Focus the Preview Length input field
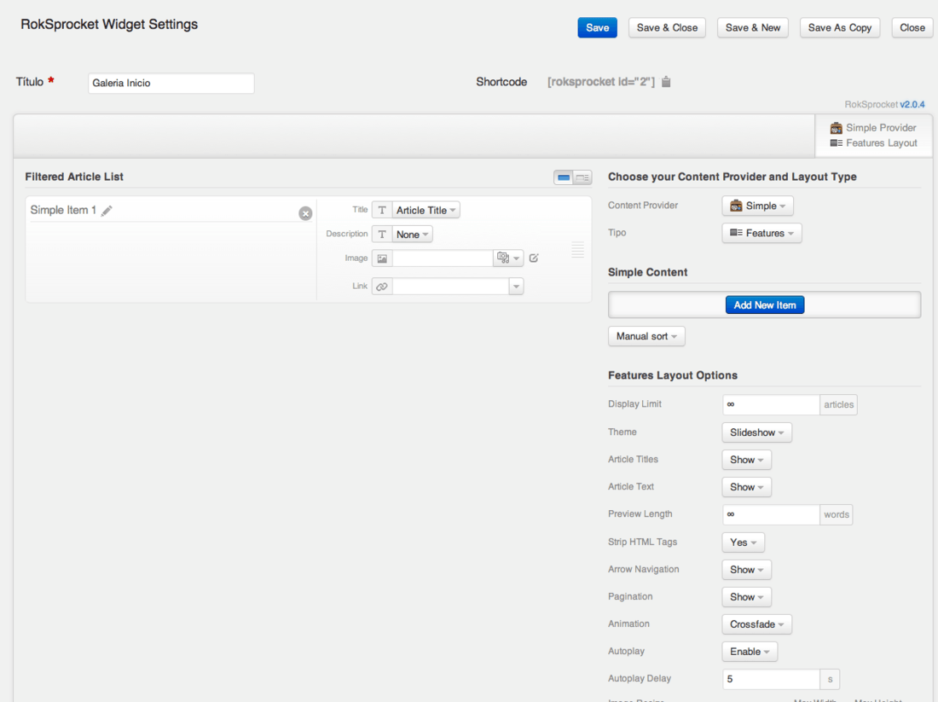Viewport: 938px width, 702px height. [x=771, y=514]
